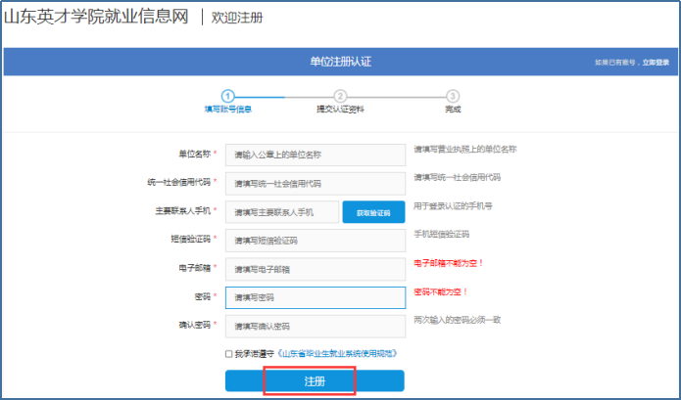
Task: Click the 统一社会信用代码 input box
Action: 315,183
